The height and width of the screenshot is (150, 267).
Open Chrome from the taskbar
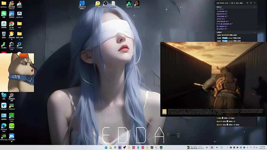pyautogui.click(x=115, y=147)
